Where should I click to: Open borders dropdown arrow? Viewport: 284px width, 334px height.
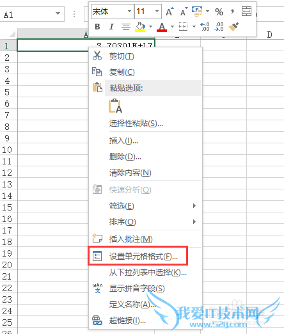click(194, 27)
